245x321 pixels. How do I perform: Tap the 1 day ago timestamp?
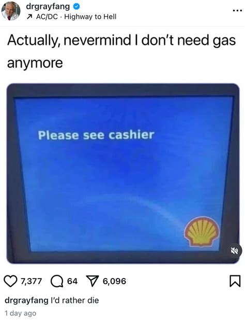click(20, 313)
